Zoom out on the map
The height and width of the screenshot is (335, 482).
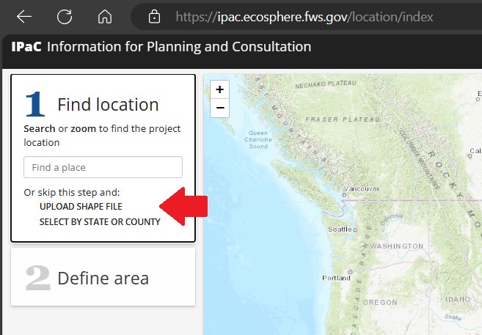click(x=219, y=108)
